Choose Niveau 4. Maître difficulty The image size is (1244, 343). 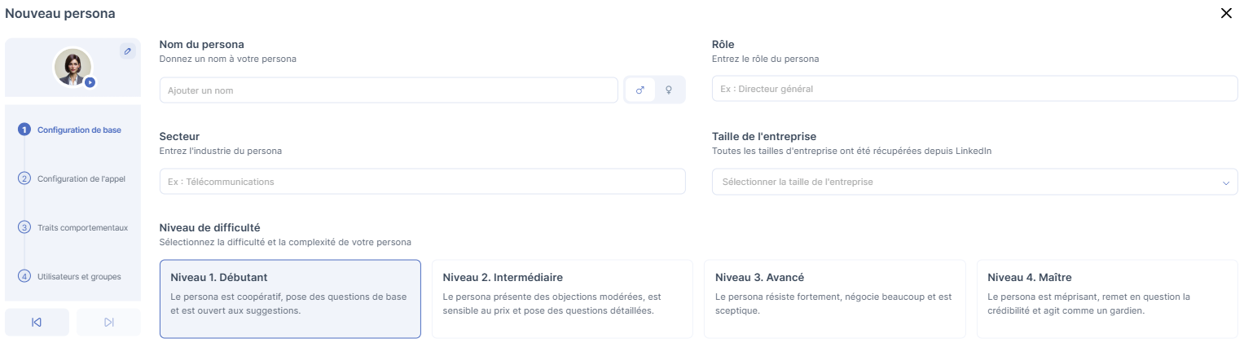(1106, 298)
